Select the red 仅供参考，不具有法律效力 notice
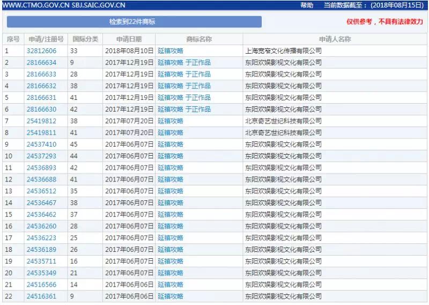429x305 pixels. 384,21
